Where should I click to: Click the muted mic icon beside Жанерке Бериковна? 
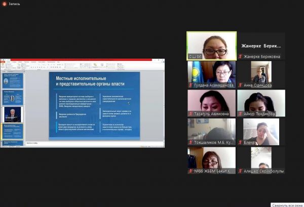coord(241,57)
